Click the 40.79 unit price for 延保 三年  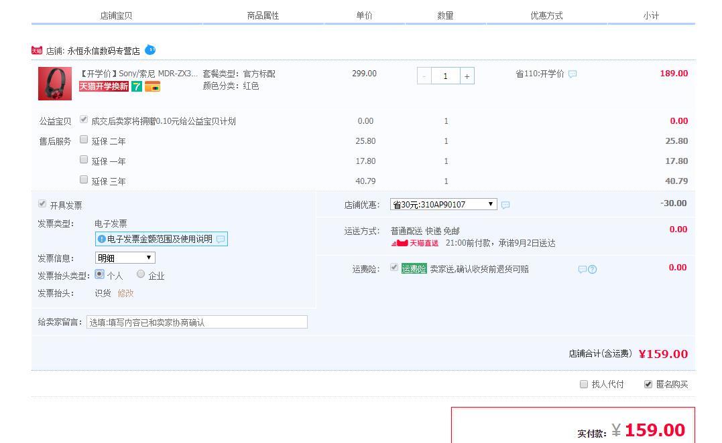[365, 181]
